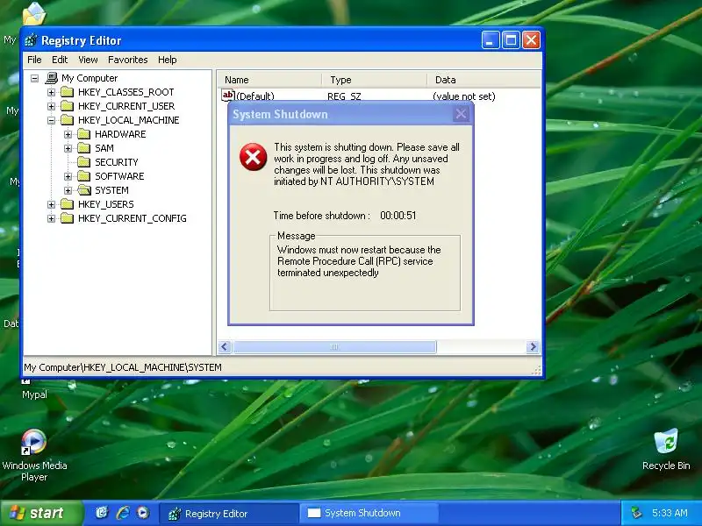Image resolution: width=702 pixels, height=526 pixels.
Task: Click horizontal scrollbar thumb in values pane
Action: (334, 346)
